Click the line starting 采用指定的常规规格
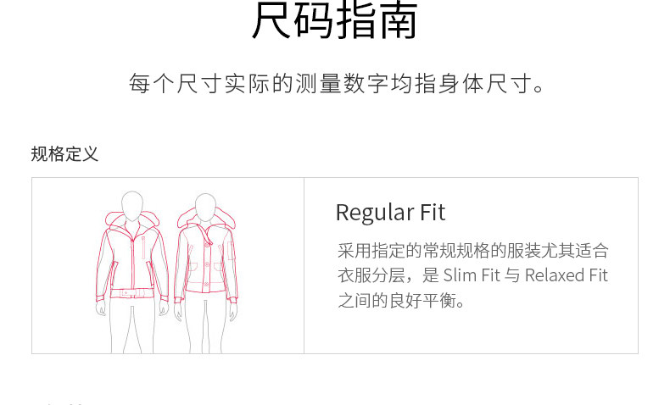This screenshot has height=405, width=670. (472, 251)
